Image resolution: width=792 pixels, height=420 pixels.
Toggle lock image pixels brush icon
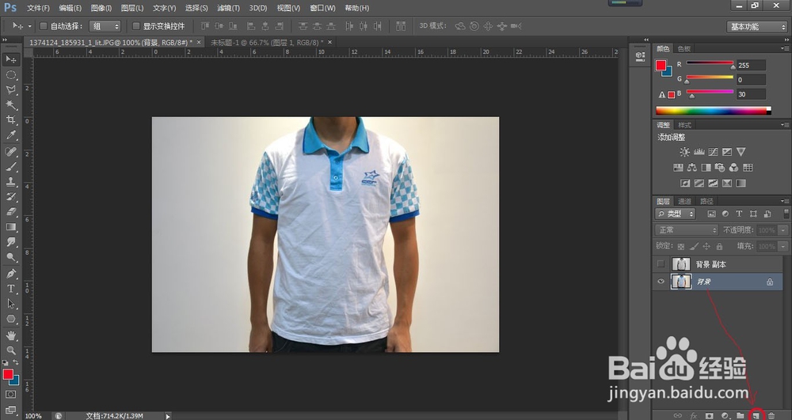point(694,247)
